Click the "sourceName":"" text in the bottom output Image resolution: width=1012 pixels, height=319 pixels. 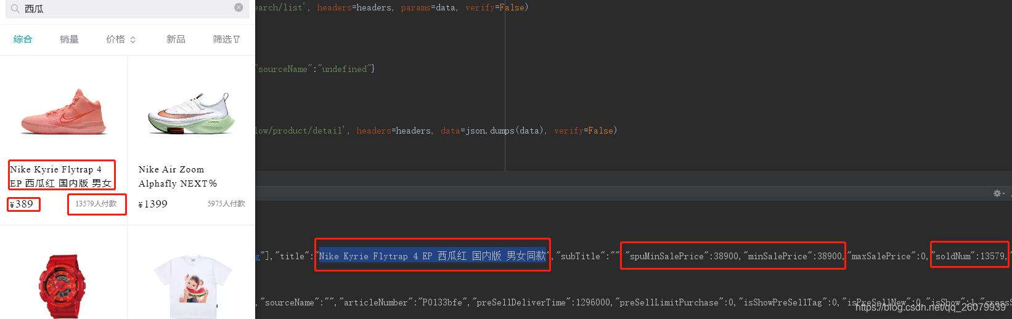tap(297, 302)
